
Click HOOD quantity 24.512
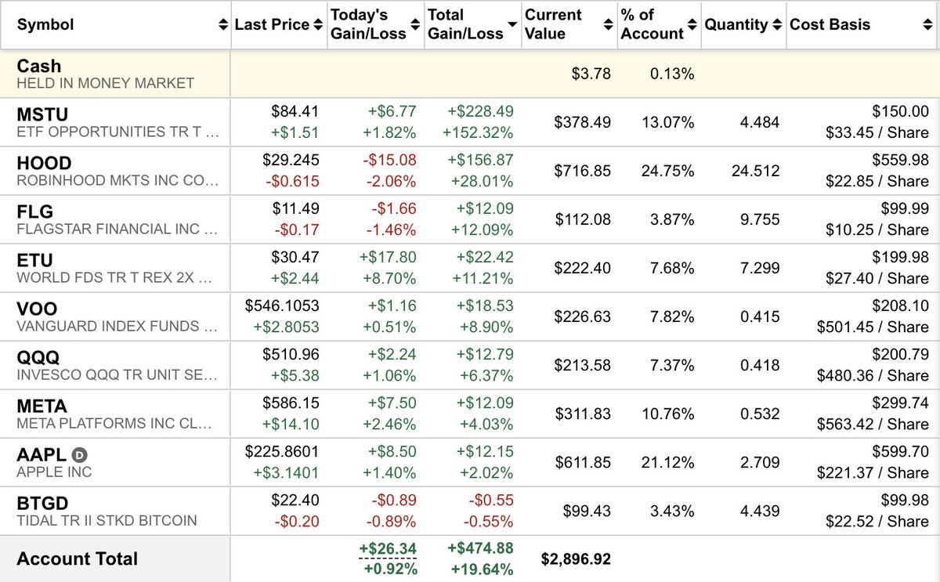coord(756,171)
